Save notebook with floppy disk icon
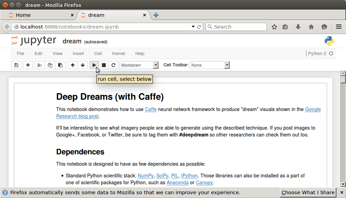This screenshot has width=346, height=198. tap(16, 65)
